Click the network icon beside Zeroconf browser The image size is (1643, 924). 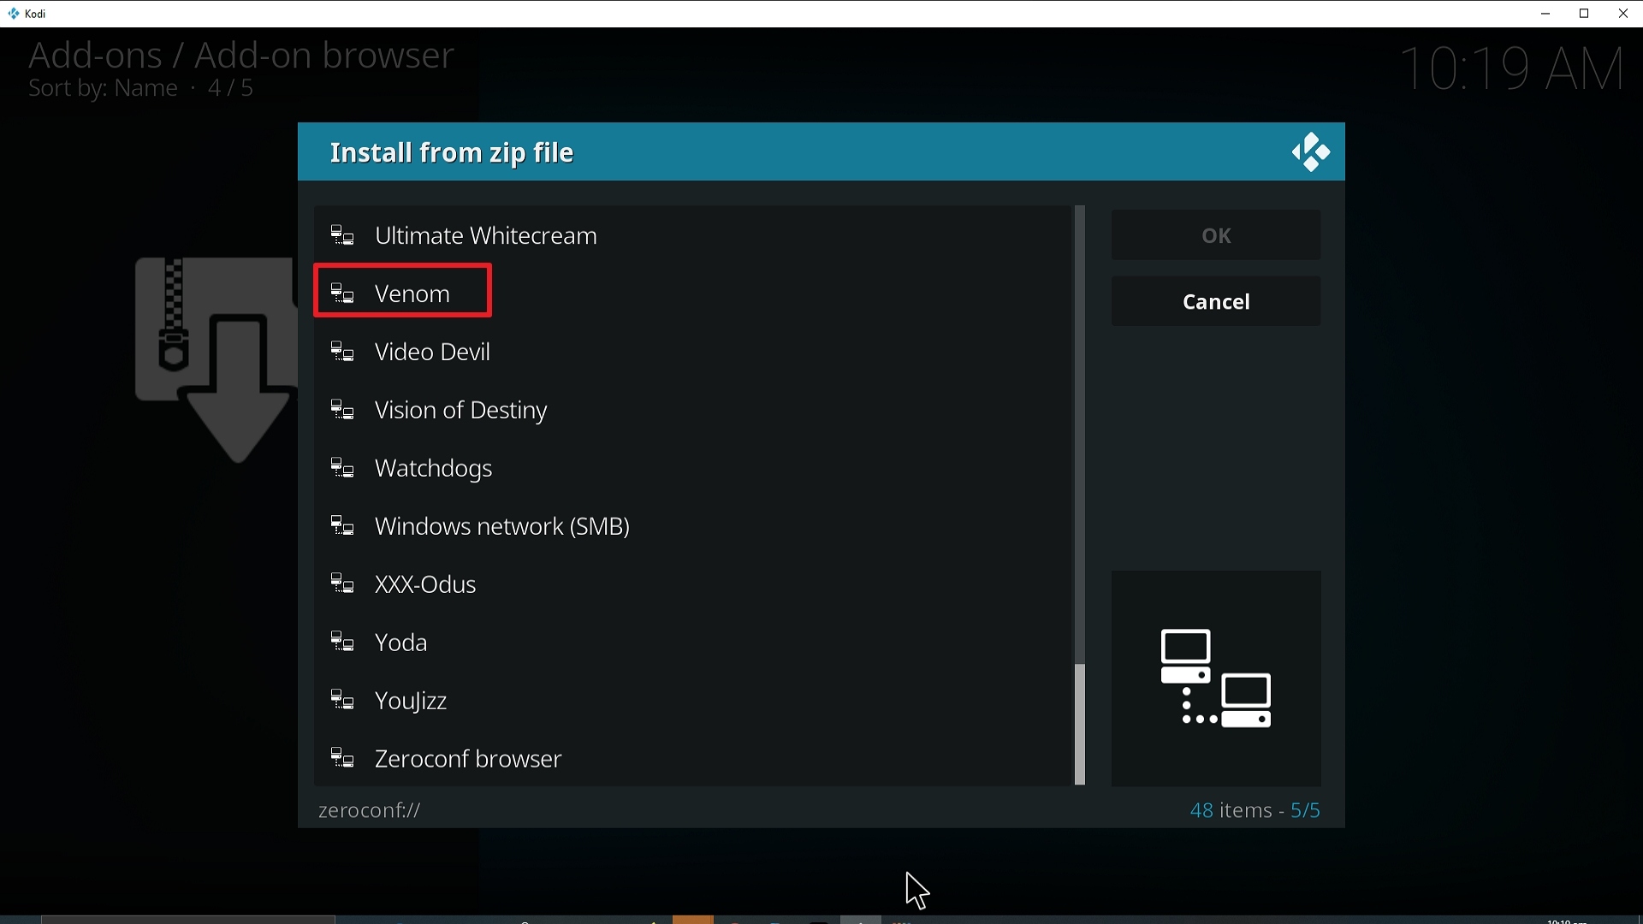[x=343, y=759]
